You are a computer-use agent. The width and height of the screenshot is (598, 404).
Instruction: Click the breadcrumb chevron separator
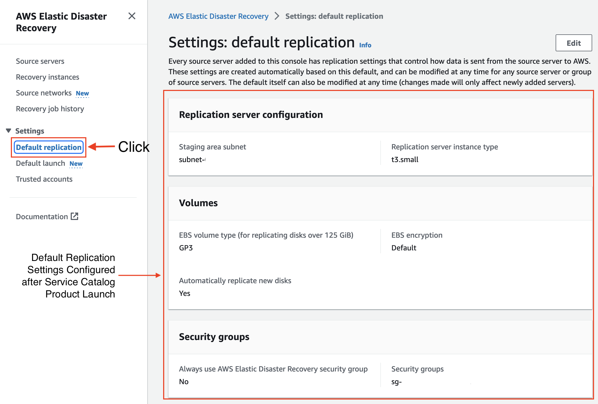click(276, 16)
